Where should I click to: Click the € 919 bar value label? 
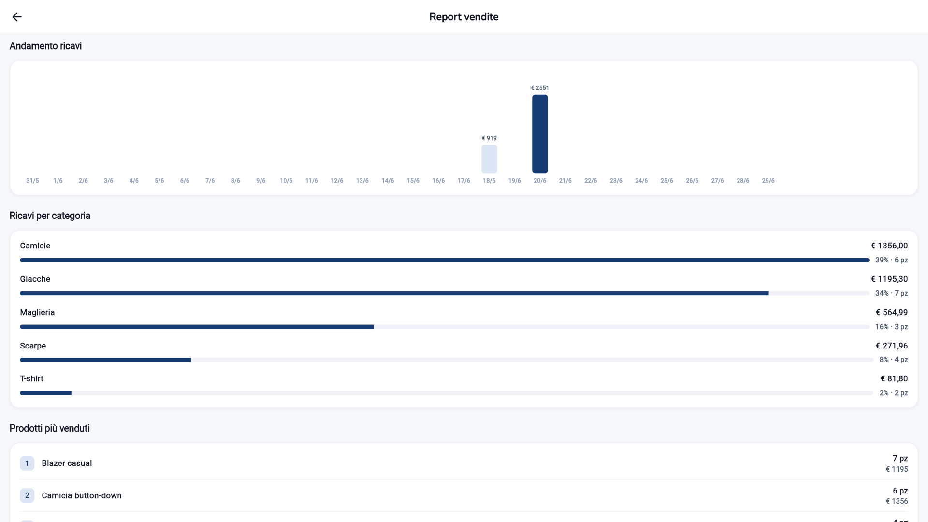tap(489, 138)
